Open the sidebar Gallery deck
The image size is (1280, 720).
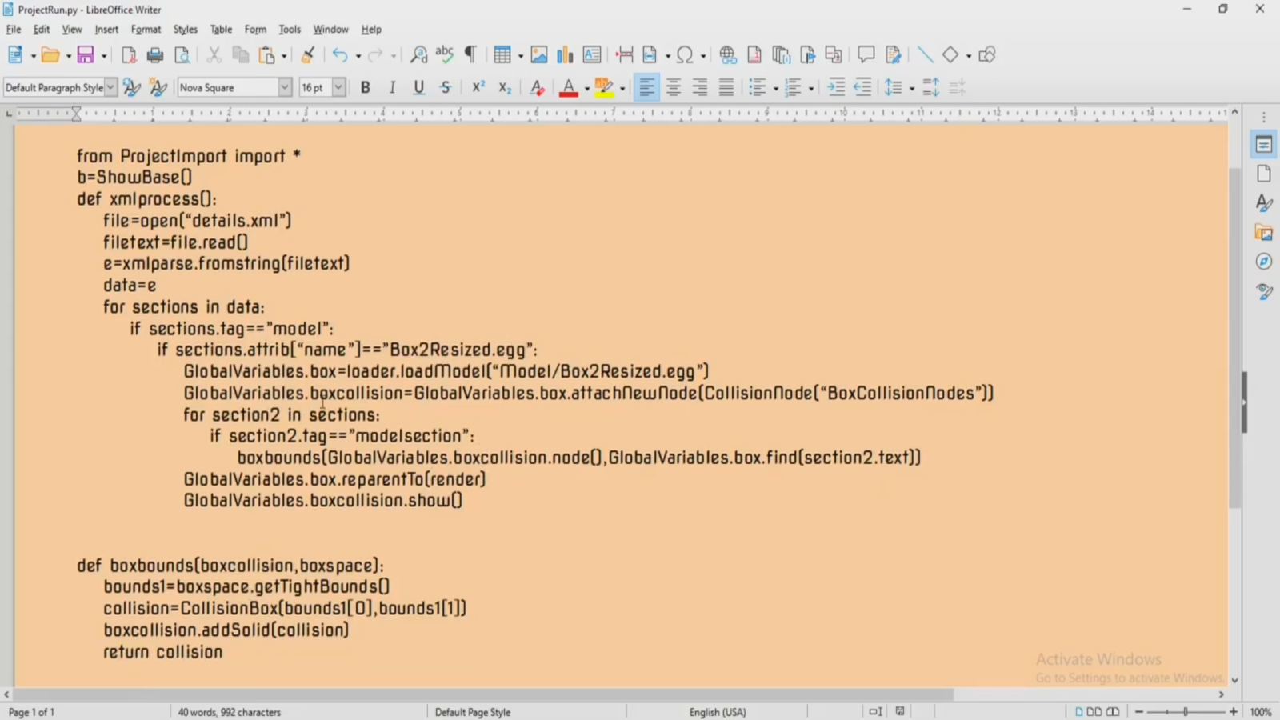pos(1264,232)
